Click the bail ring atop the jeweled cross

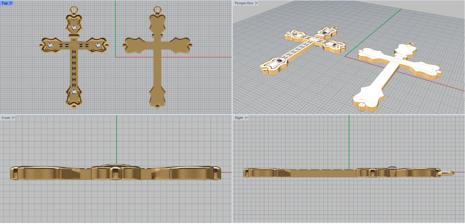74,9
